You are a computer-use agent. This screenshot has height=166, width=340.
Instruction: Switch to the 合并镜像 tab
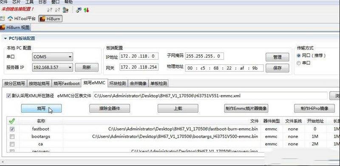(138, 83)
